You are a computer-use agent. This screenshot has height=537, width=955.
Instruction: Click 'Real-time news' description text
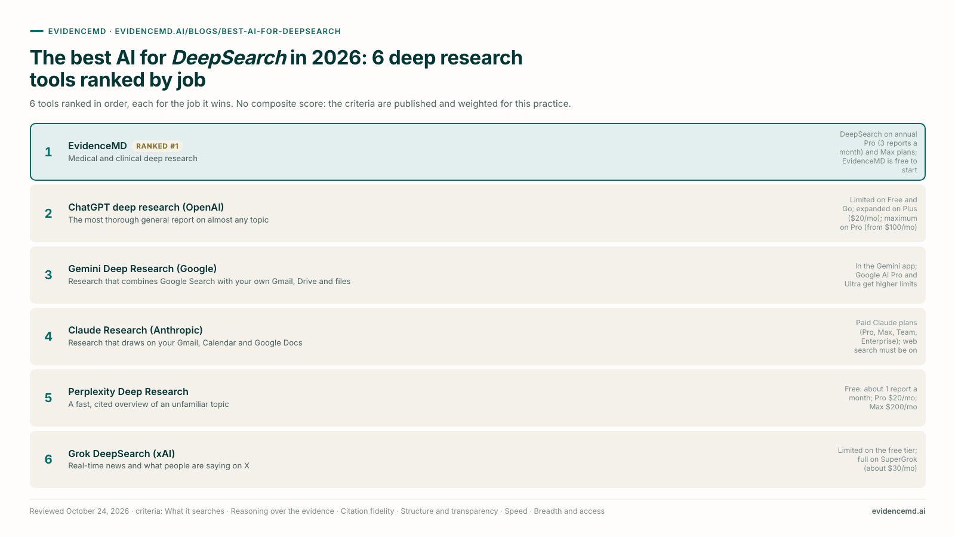click(x=159, y=466)
